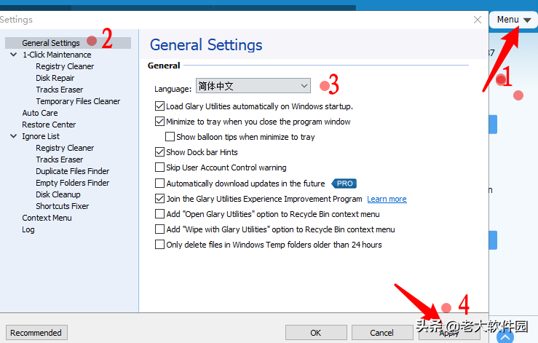Disable Load Glary Utilities on Windows startup
Image resolution: width=538 pixels, height=343 pixels.
160,106
